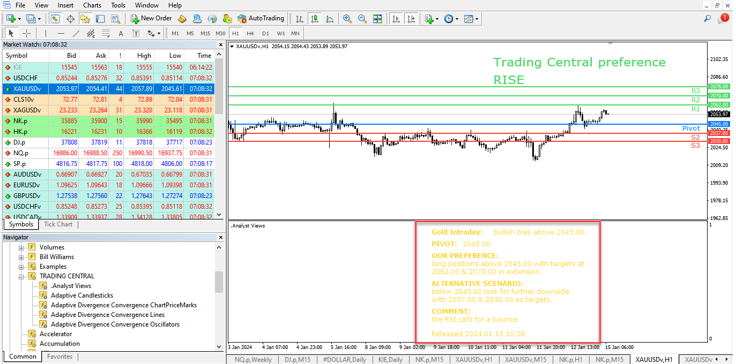Click the signals broadcast icon
The height and width of the screenshot is (364, 736).
pyautogui.click(x=212, y=19)
